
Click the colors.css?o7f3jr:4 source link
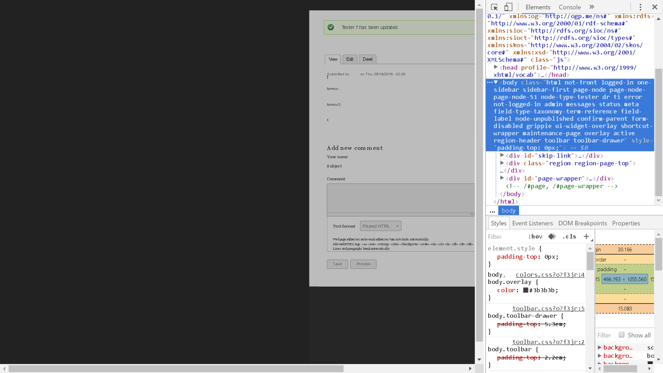click(x=550, y=275)
